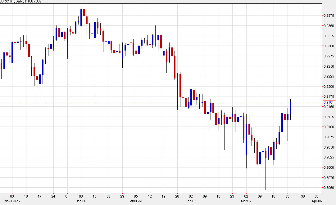The width and height of the screenshot is (336, 205).
Task: Select the Dec/08 date axis label
Action: click(x=81, y=201)
